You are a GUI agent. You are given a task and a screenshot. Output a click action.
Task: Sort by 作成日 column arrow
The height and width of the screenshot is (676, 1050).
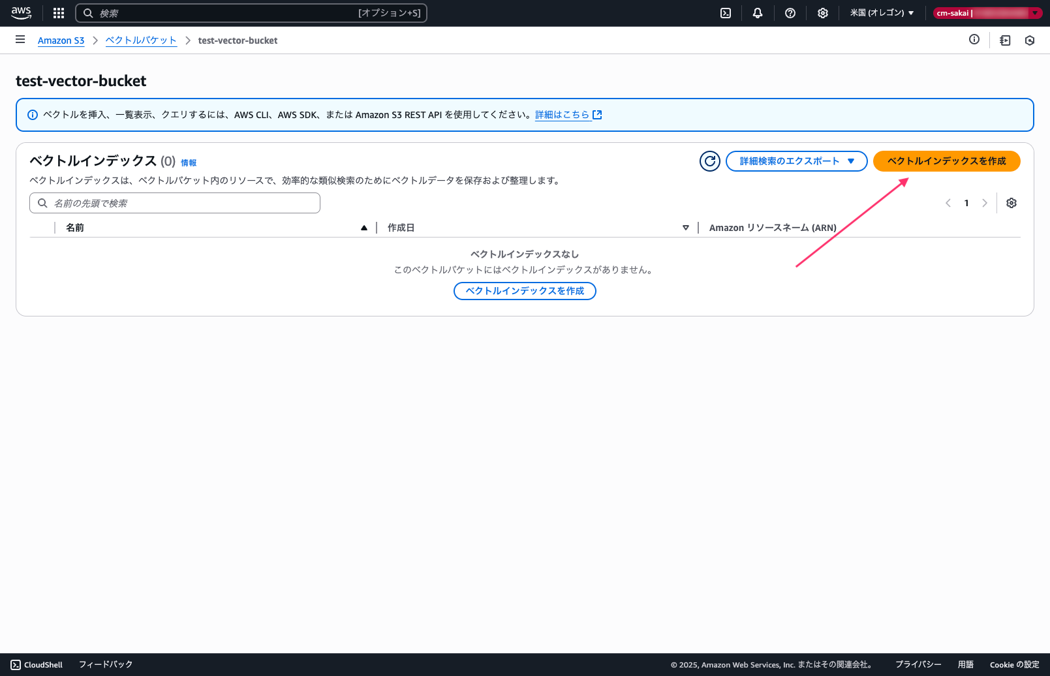(x=686, y=228)
